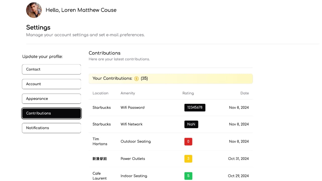Click the Your Contributions banner
322x181 pixels.
171,79
